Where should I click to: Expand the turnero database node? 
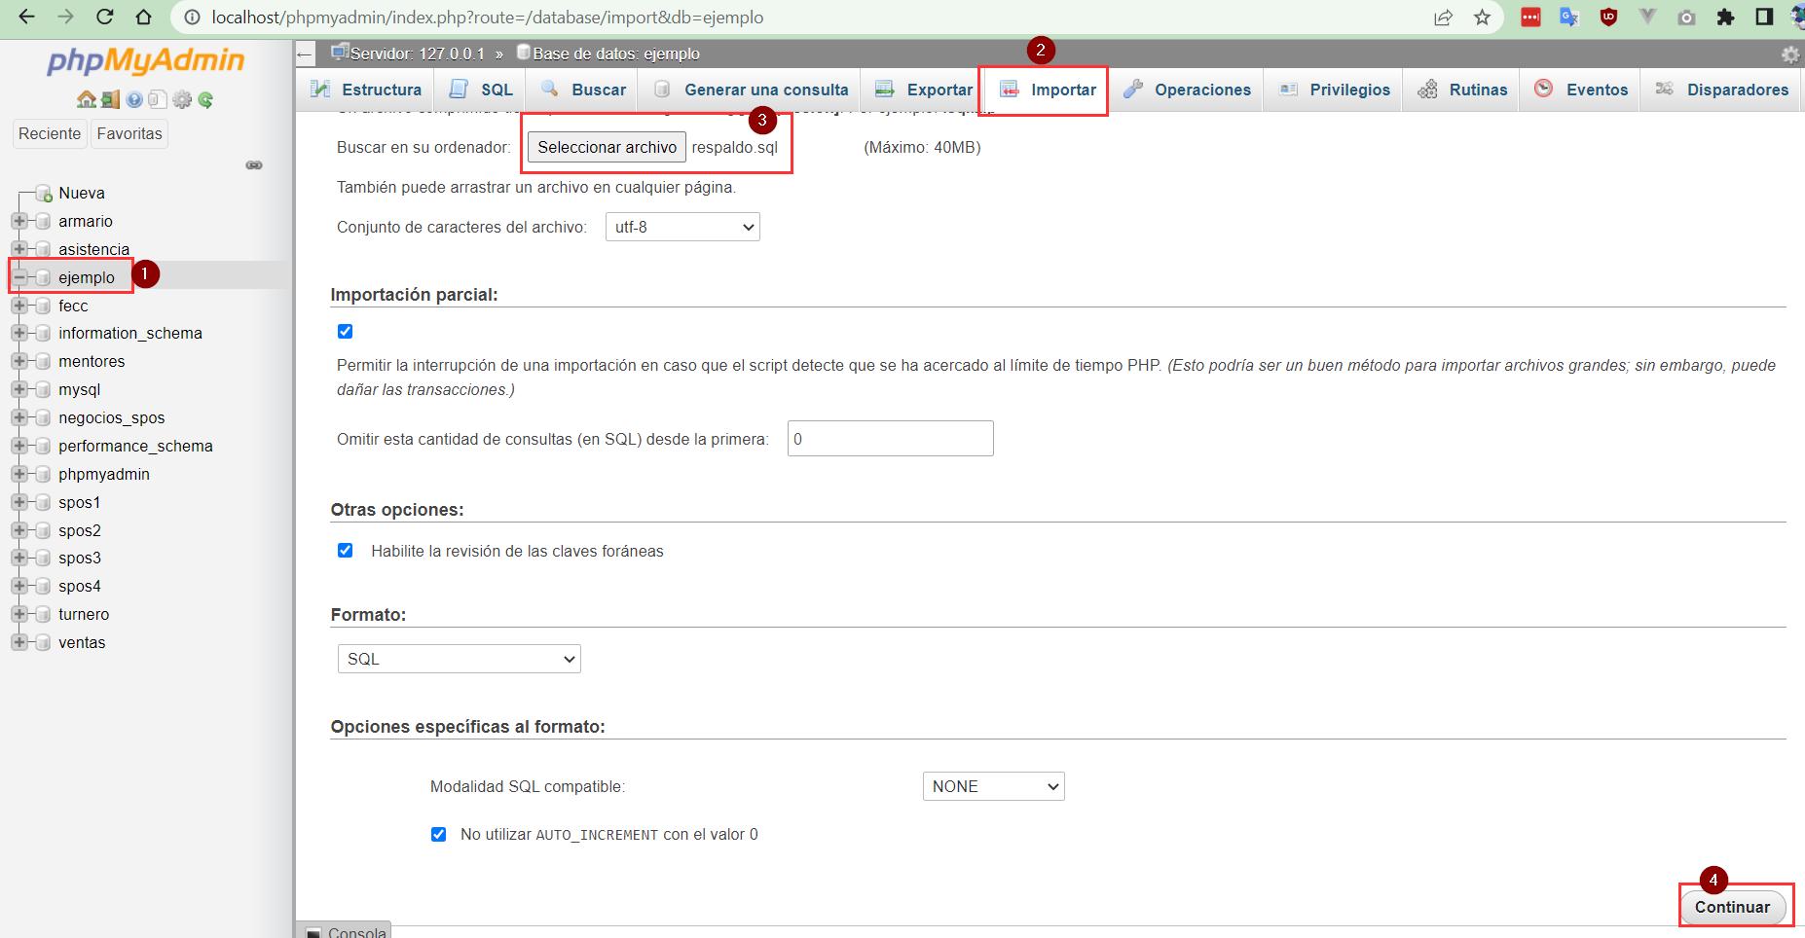tap(18, 614)
